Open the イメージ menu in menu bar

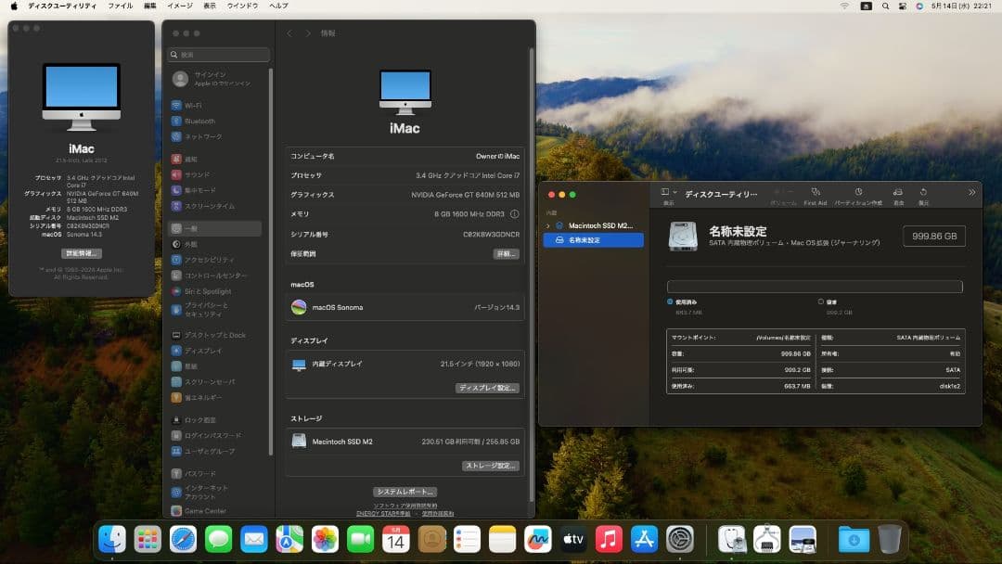click(x=179, y=6)
